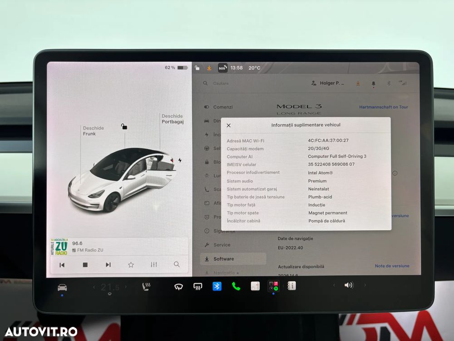Tap the speaker volume icon
This screenshot has width=454, height=341.
[349, 286]
